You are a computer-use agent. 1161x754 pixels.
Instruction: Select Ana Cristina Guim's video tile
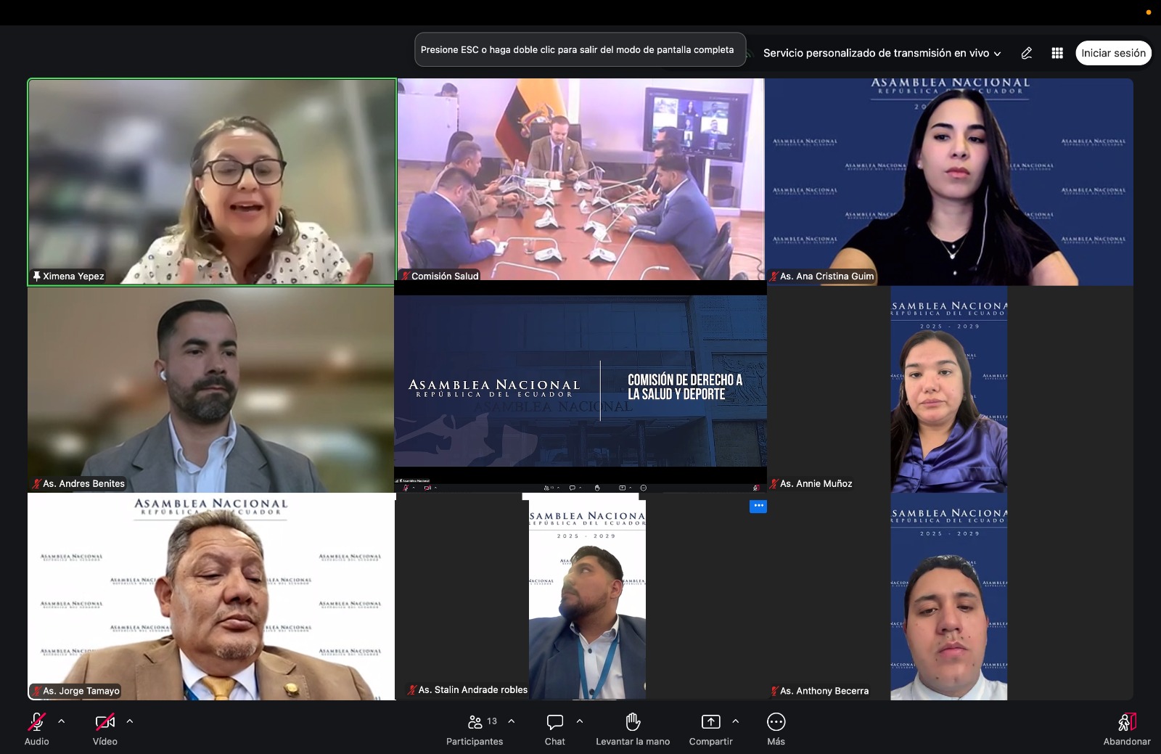(x=950, y=182)
